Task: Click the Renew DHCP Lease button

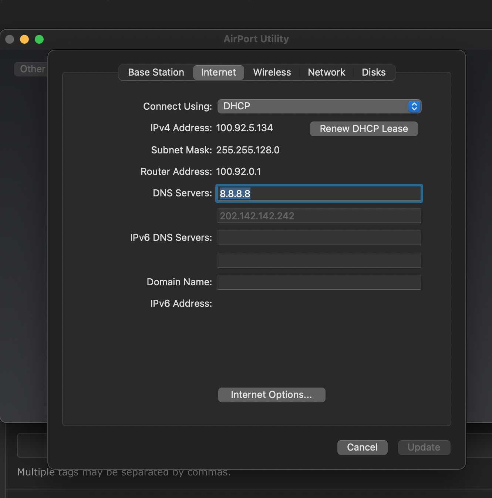Action: (x=364, y=129)
